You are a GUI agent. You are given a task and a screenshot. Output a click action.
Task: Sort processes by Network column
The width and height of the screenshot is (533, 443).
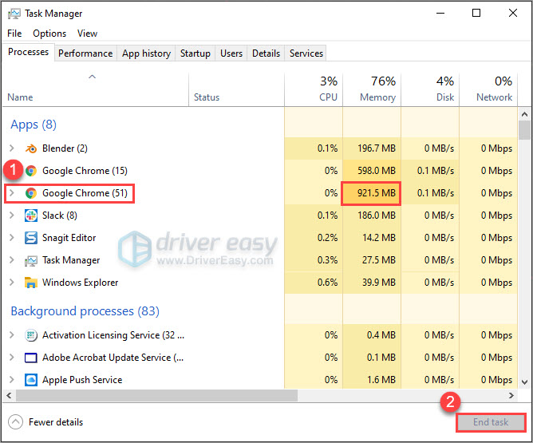(489, 89)
